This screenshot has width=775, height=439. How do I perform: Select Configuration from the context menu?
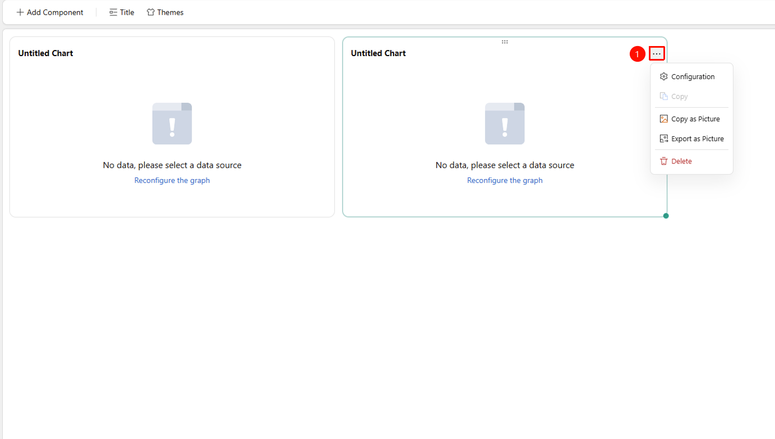(x=691, y=76)
